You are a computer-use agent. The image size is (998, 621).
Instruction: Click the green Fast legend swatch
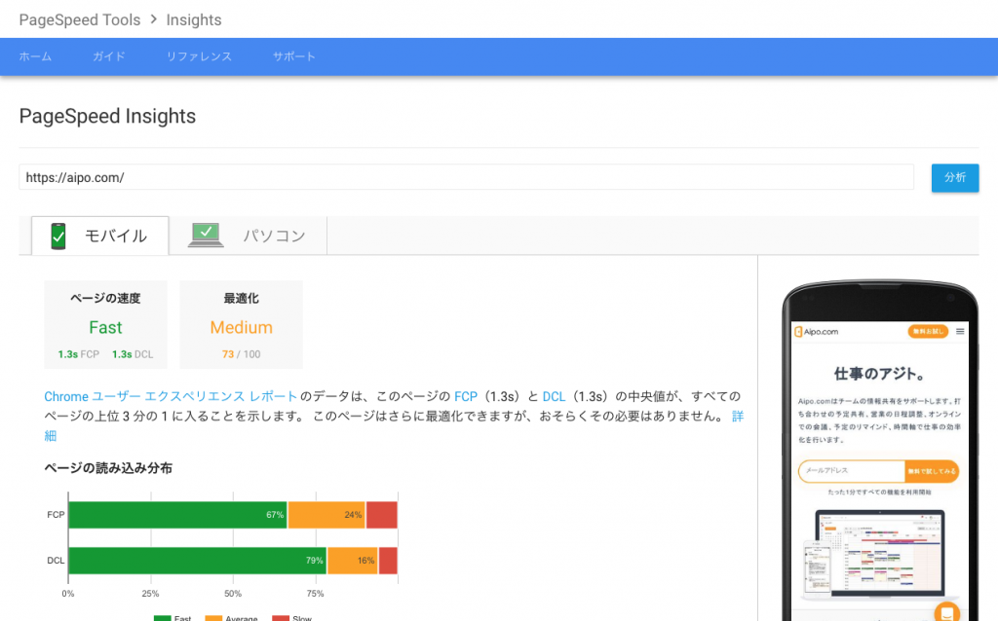pos(163,618)
